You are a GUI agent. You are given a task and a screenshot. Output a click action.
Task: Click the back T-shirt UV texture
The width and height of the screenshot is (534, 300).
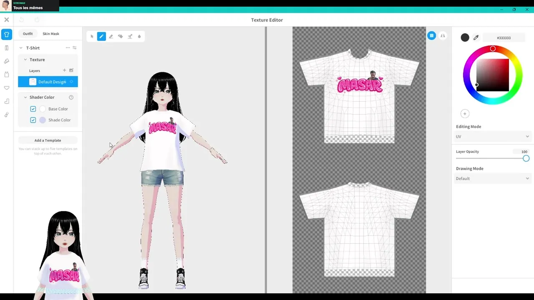[359, 229]
